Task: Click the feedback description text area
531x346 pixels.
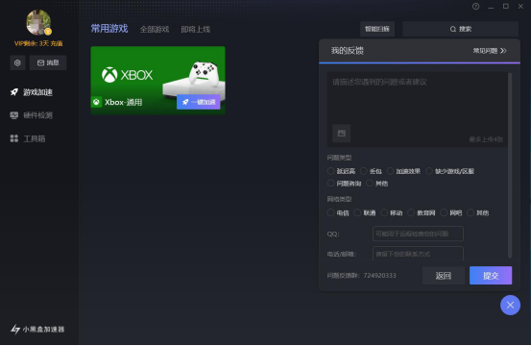Action: [x=417, y=110]
